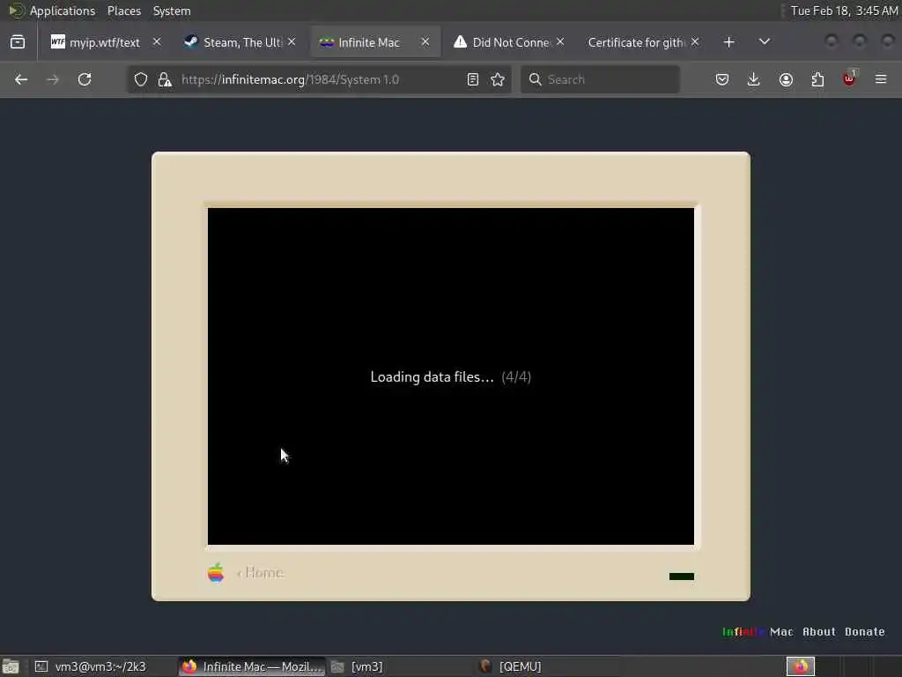Open a new browser tab
902x677 pixels.
click(728, 42)
